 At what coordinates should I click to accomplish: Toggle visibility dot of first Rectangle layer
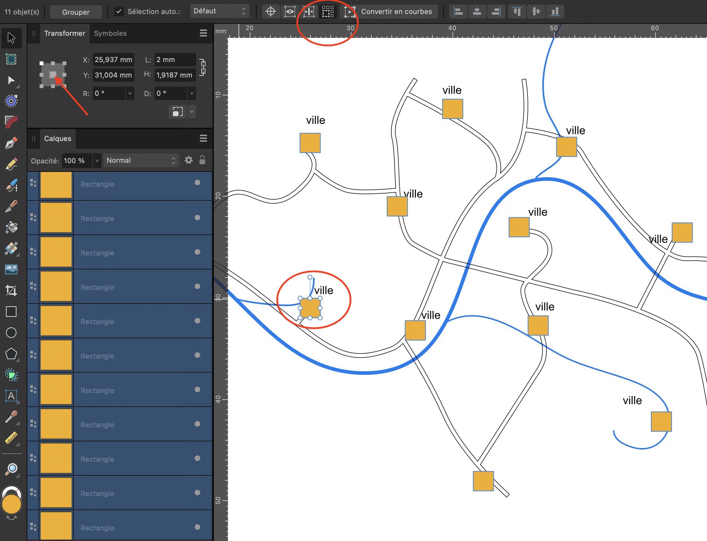(197, 182)
